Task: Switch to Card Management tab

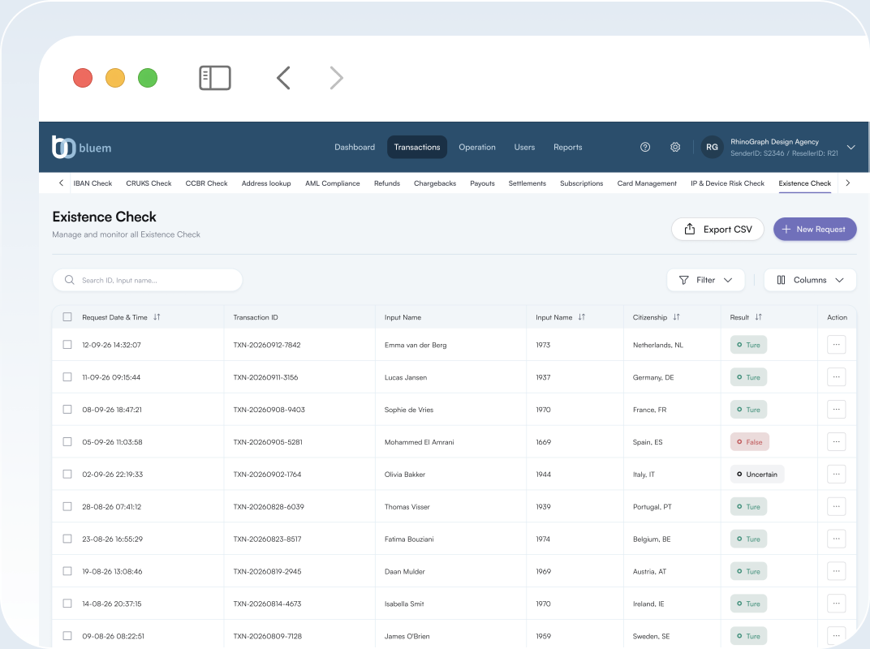Action: point(647,183)
